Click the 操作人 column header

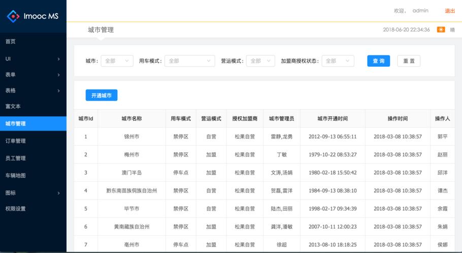click(x=443, y=118)
